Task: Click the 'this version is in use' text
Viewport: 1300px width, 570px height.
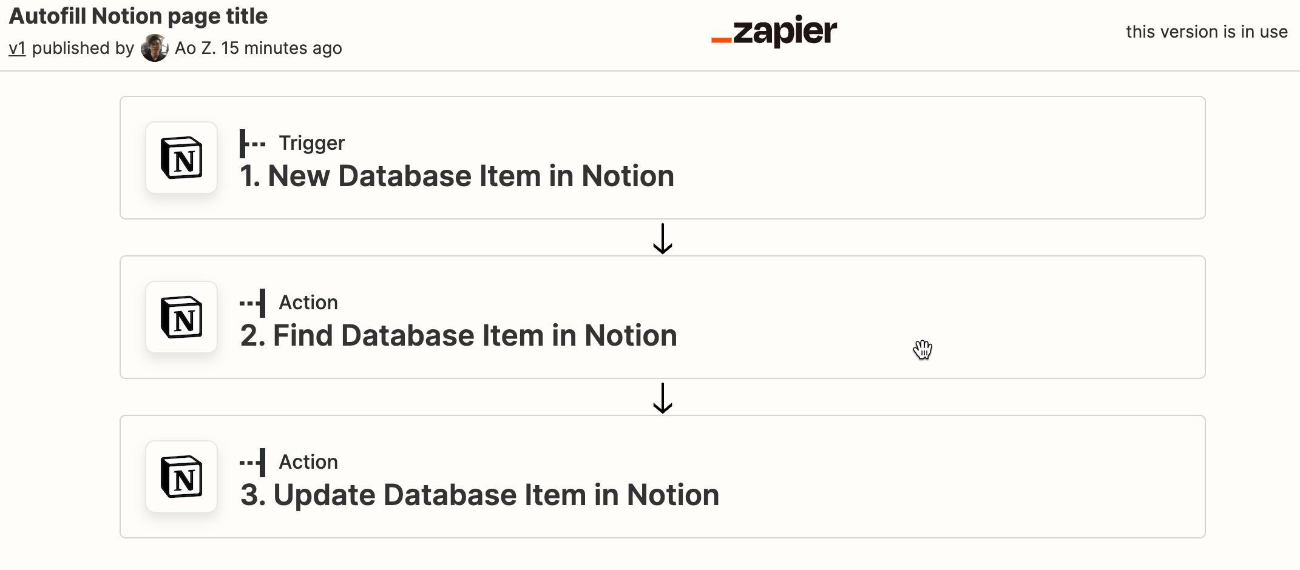Action: tap(1207, 32)
